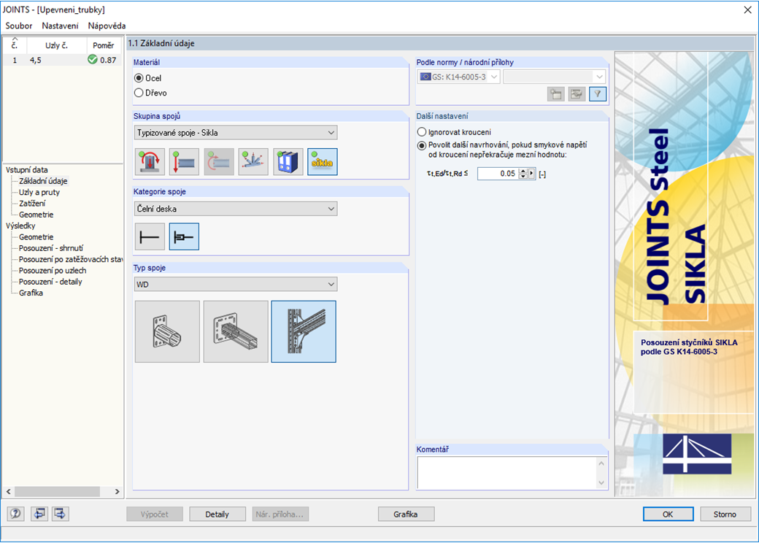Open the Kategorie spoje Čelní deska dropdown
This screenshot has width=759, height=543.
[x=236, y=209]
